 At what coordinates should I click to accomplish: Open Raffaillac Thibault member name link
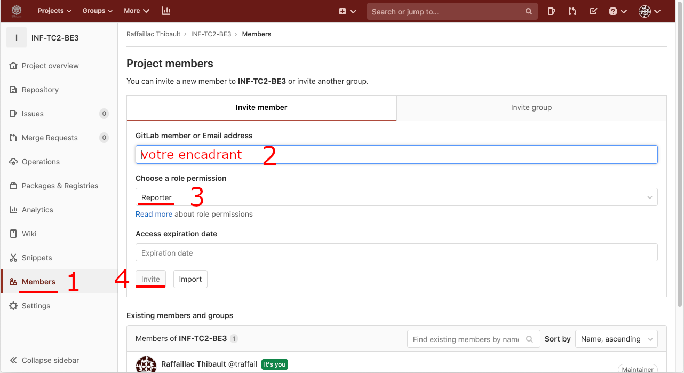coord(194,364)
